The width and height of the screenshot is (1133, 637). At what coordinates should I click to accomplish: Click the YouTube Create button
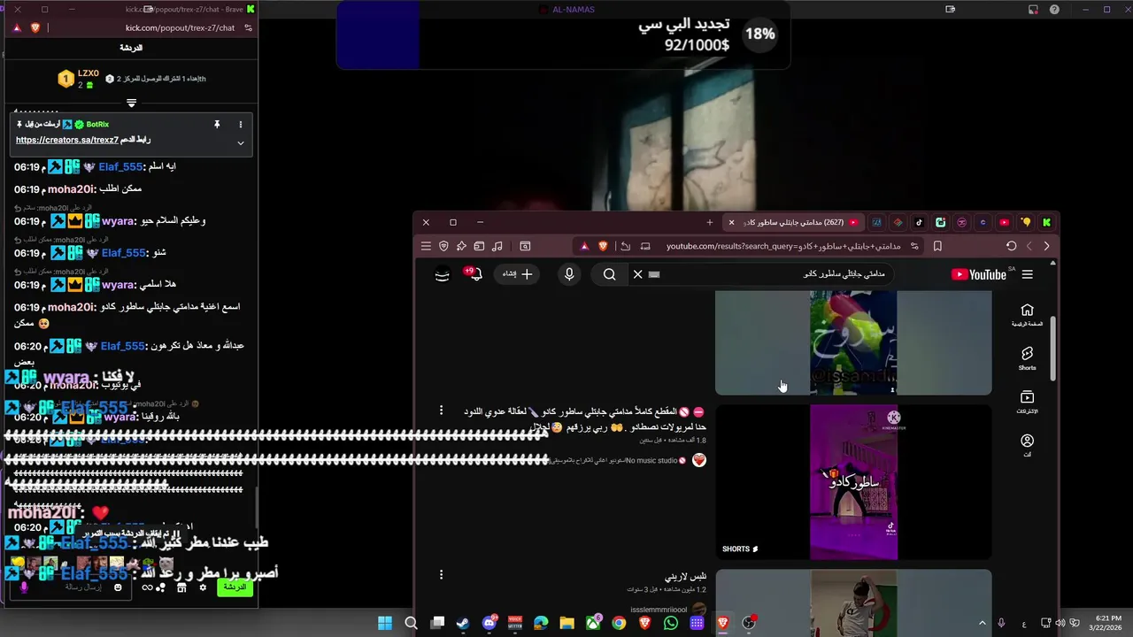pyautogui.click(x=518, y=274)
